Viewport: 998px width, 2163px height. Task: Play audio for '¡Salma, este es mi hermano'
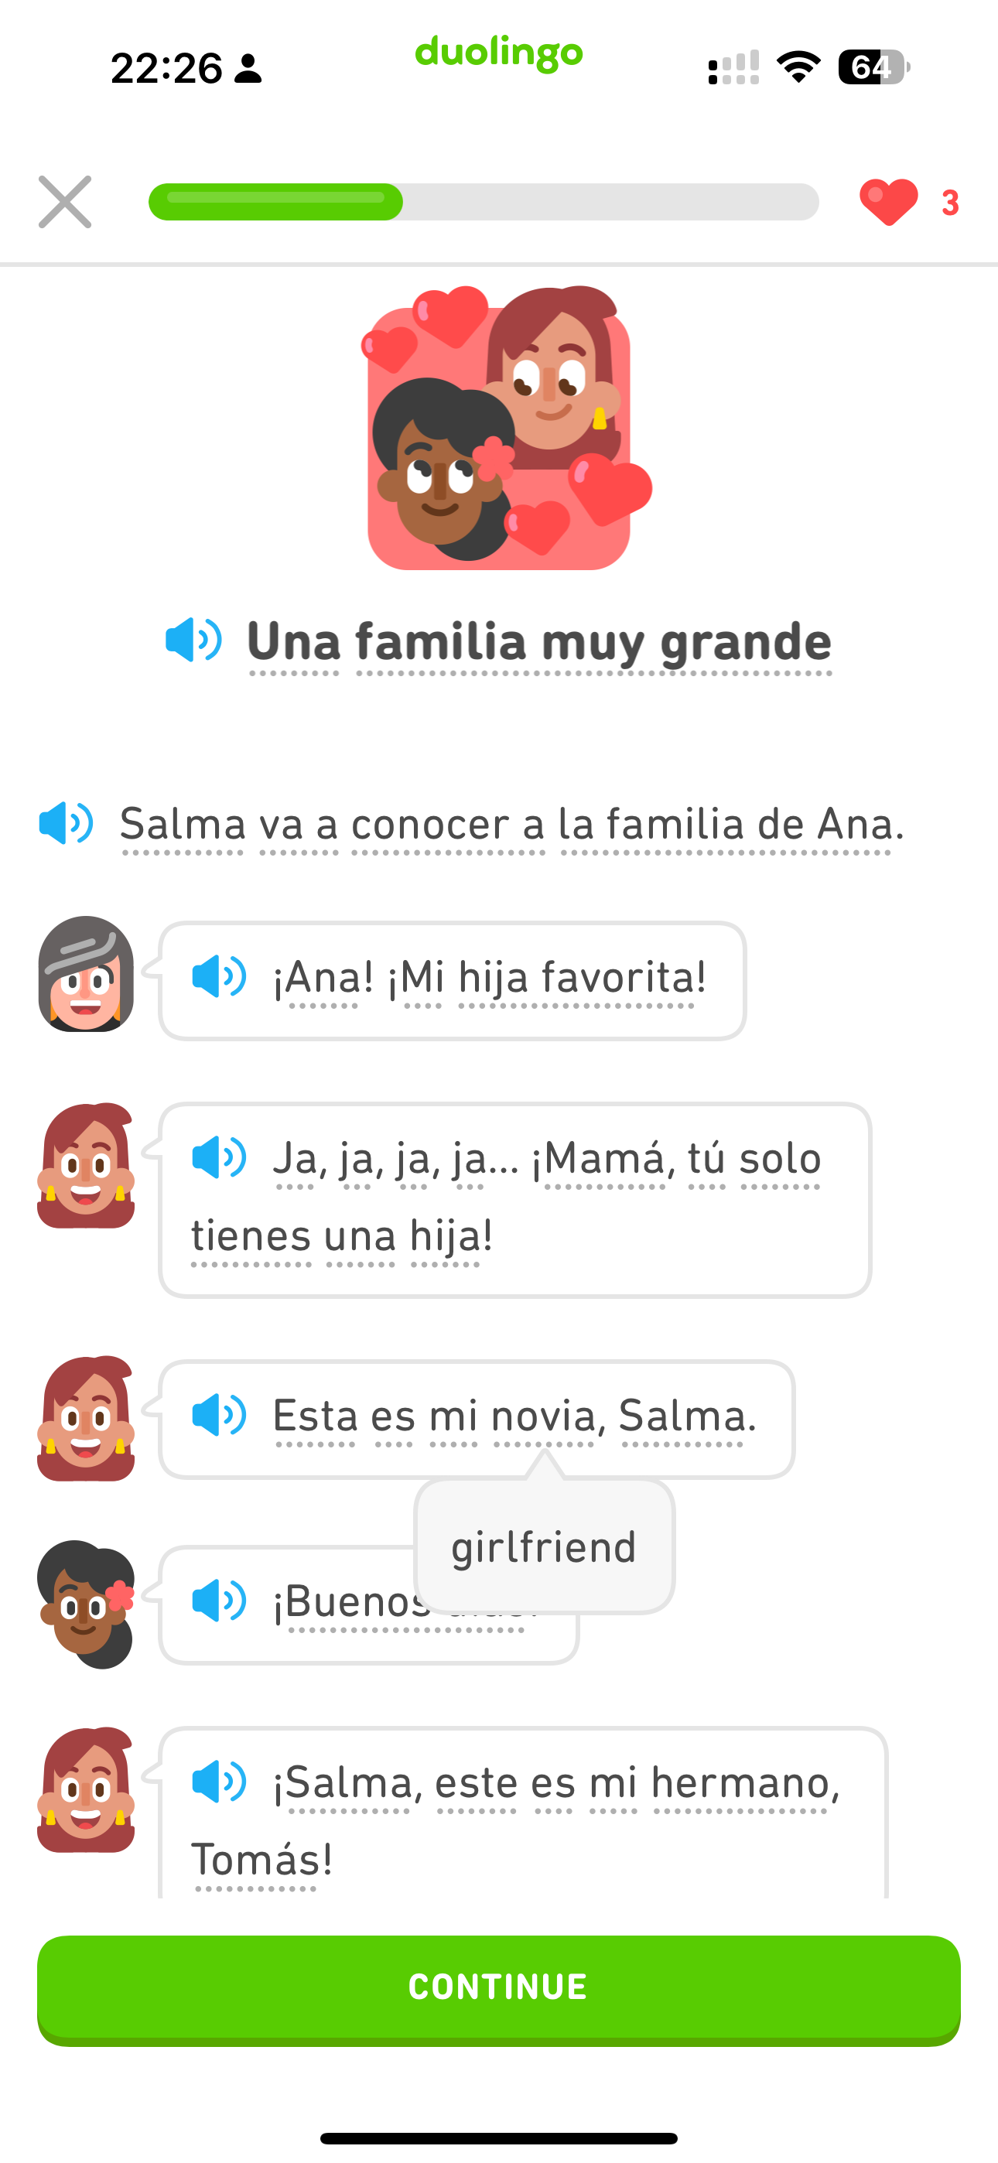coord(219,1782)
